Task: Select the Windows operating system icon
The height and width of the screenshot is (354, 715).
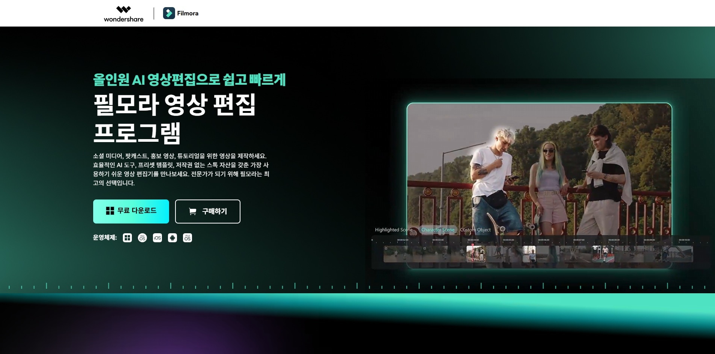Action: 127,238
